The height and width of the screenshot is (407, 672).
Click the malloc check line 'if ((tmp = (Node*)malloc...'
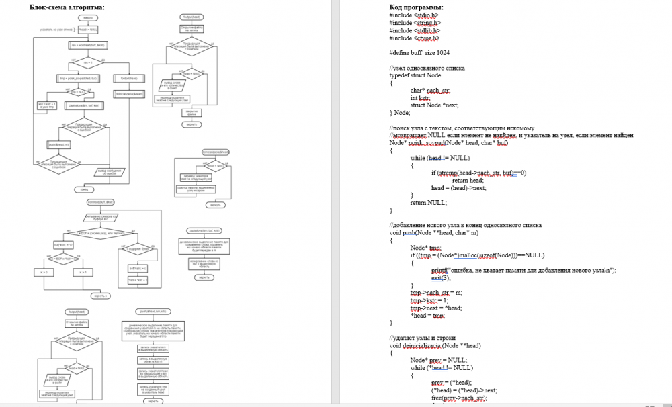click(477, 255)
